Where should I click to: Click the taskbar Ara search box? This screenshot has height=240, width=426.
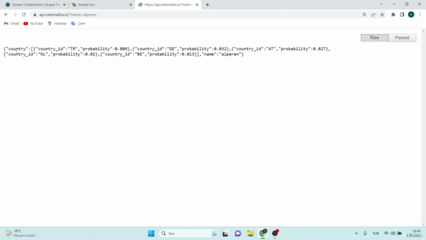coord(188,233)
